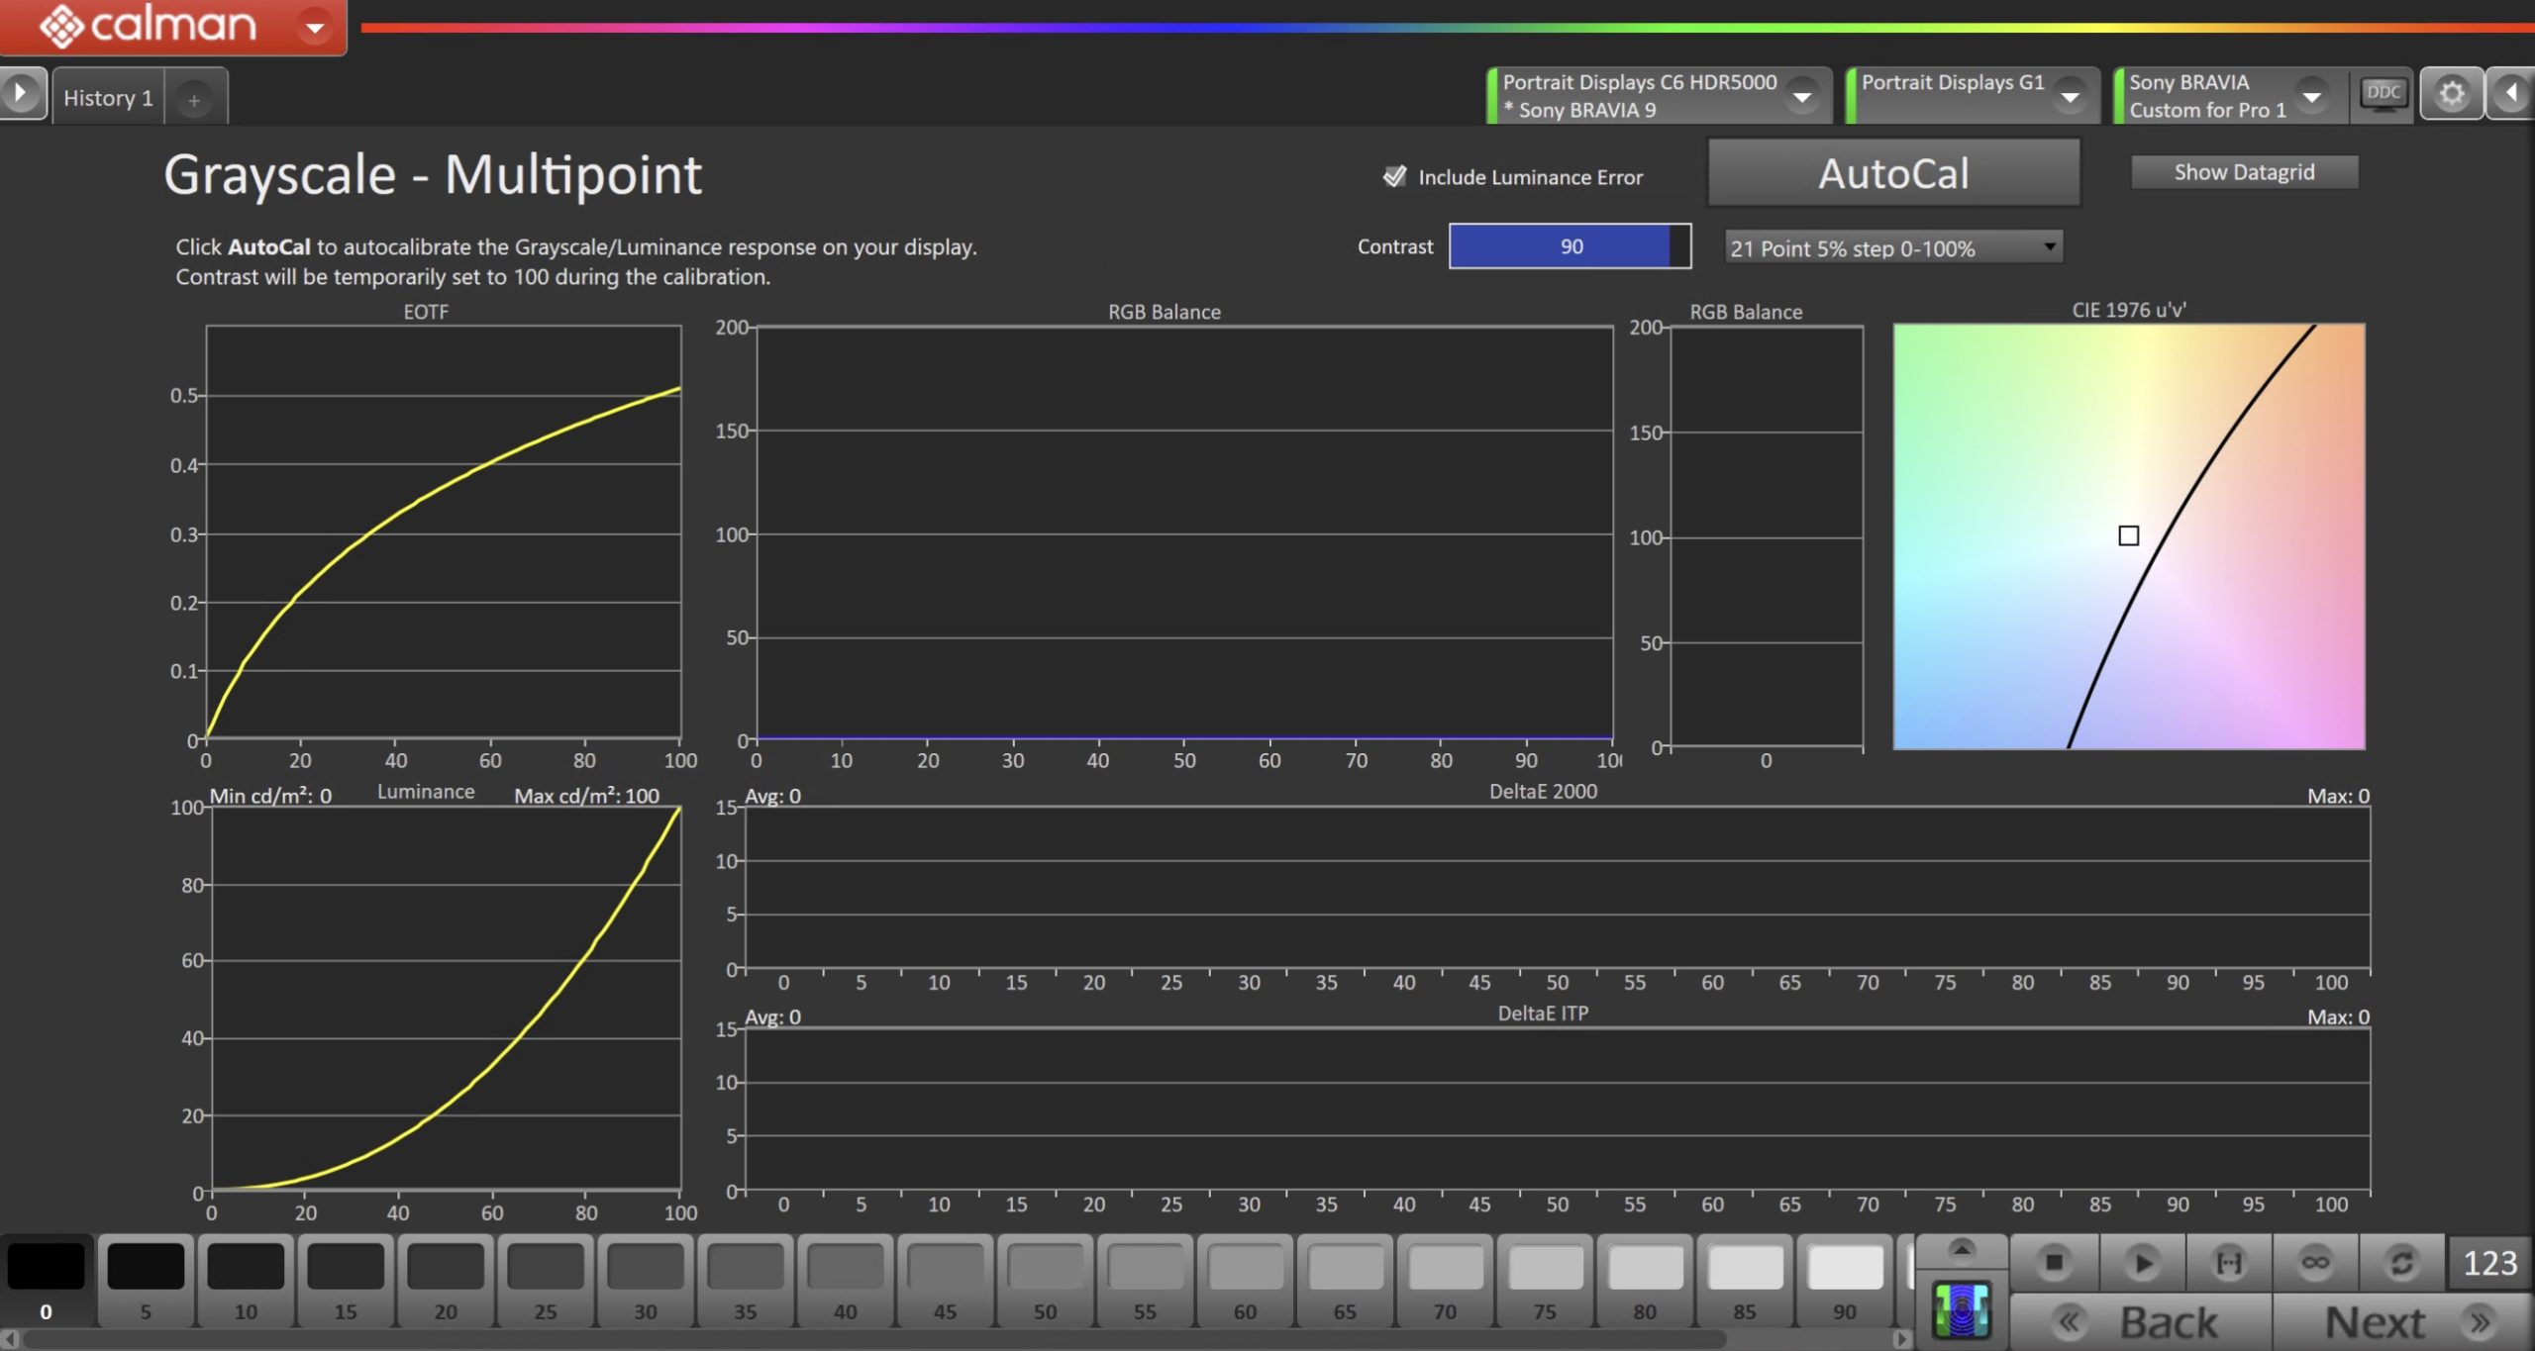The image size is (2535, 1351).
Task: Add a new history tab
Action: point(194,100)
